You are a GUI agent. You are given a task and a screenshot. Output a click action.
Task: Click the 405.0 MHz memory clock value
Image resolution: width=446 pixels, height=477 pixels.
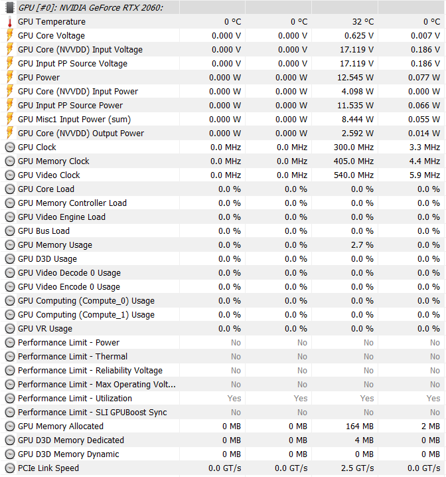pyautogui.click(x=354, y=161)
